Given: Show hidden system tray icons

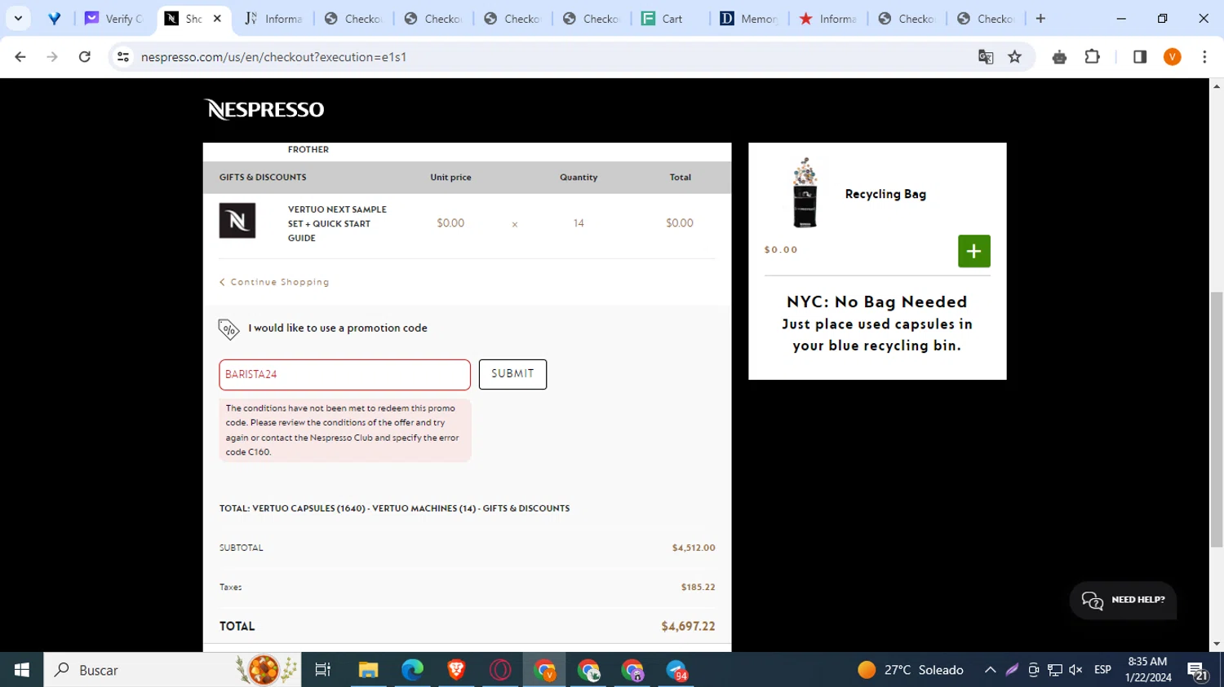Looking at the screenshot, I should (x=990, y=670).
